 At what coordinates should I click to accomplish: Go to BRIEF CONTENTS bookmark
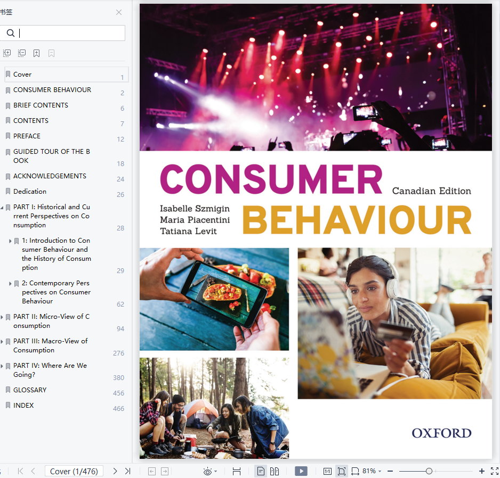point(41,105)
